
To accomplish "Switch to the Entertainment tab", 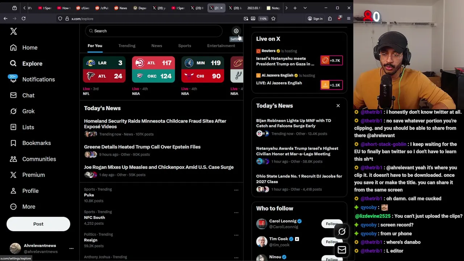I will (221, 46).
